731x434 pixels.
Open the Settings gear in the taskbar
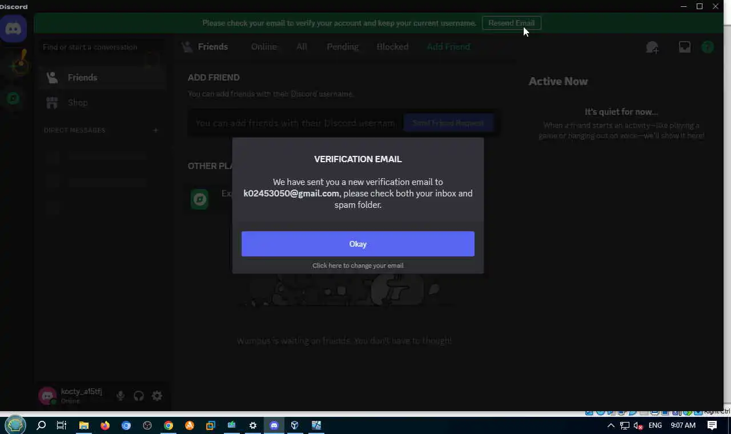tap(253, 425)
